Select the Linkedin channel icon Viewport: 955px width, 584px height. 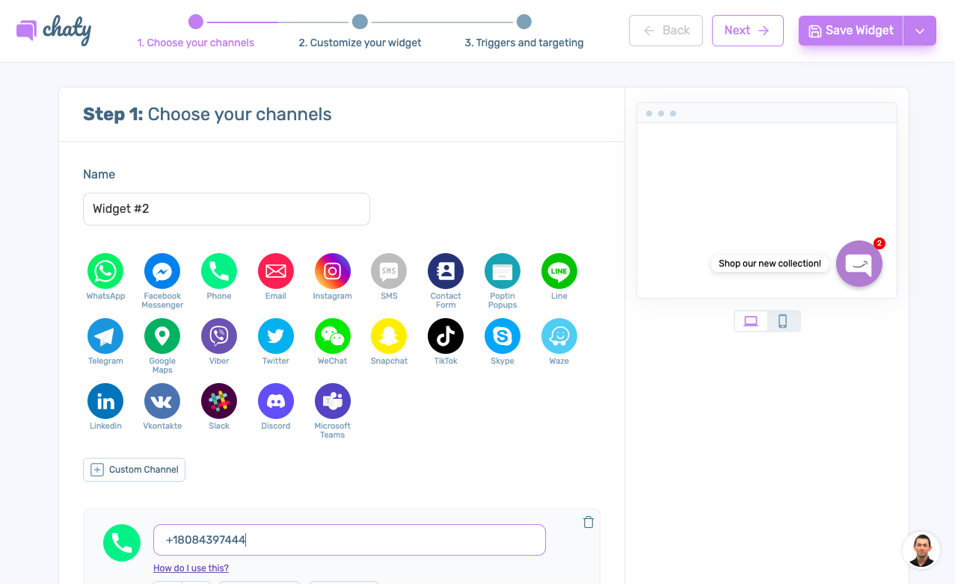coord(105,401)
